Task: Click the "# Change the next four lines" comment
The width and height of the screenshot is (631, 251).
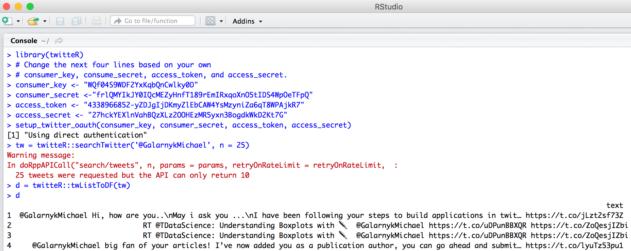Action: (x=109, y=65)
